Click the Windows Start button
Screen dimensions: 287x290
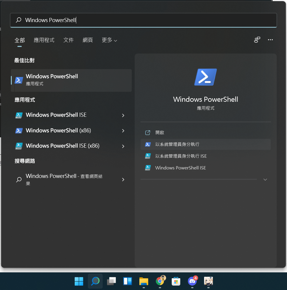pos(79,281)
